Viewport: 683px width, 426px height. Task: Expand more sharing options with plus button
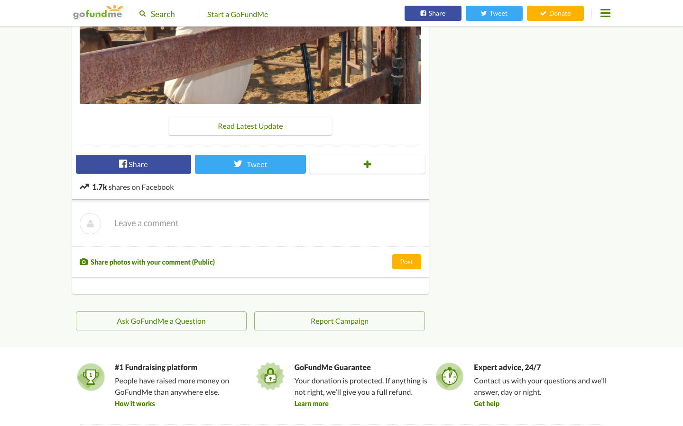tap(367, 164)
